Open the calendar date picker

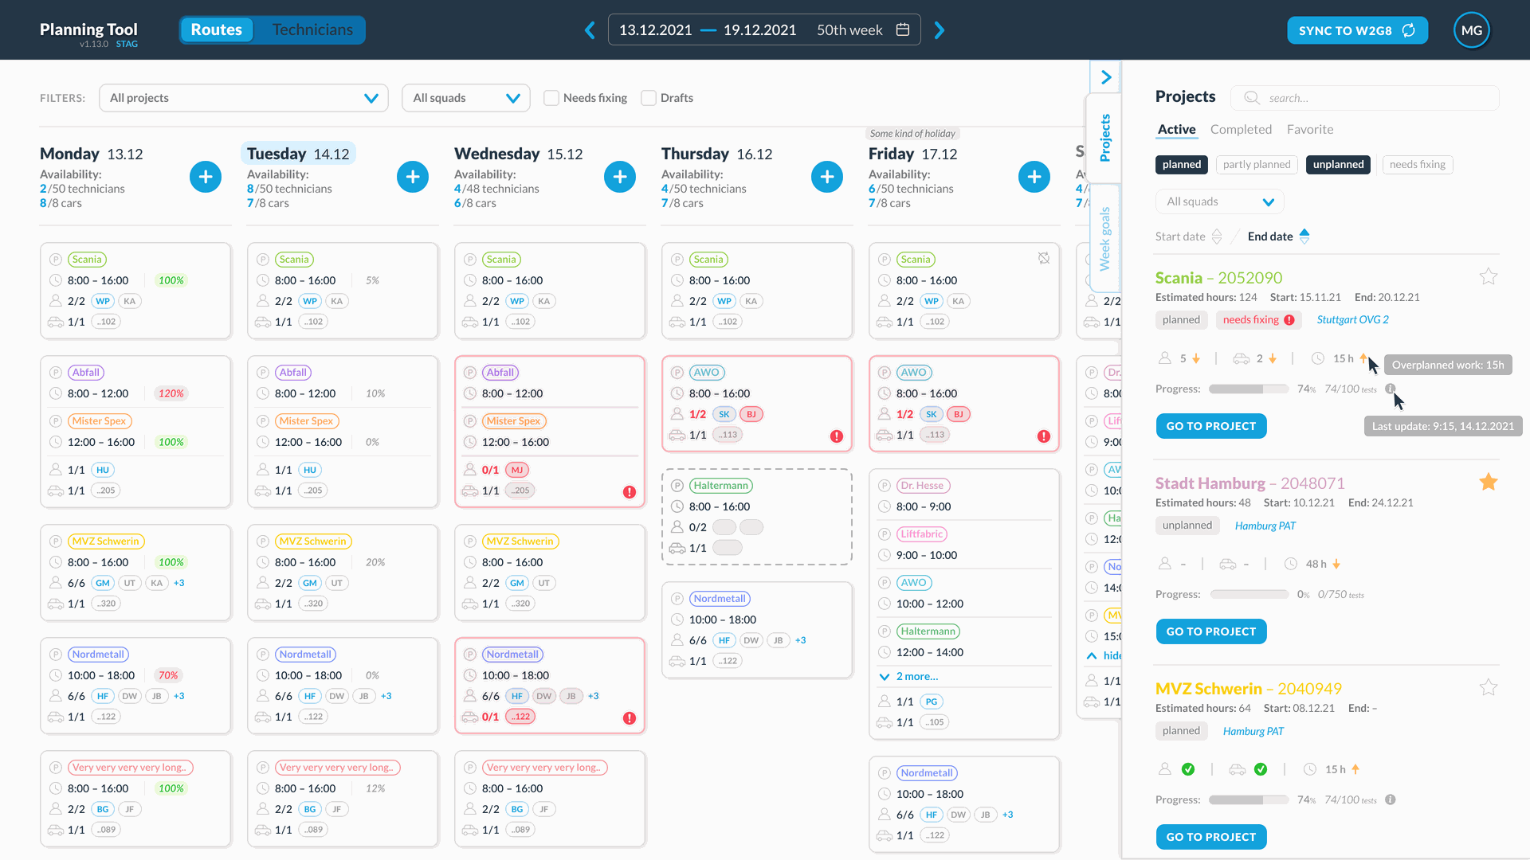pyautogui.click(x=903, y=29)
